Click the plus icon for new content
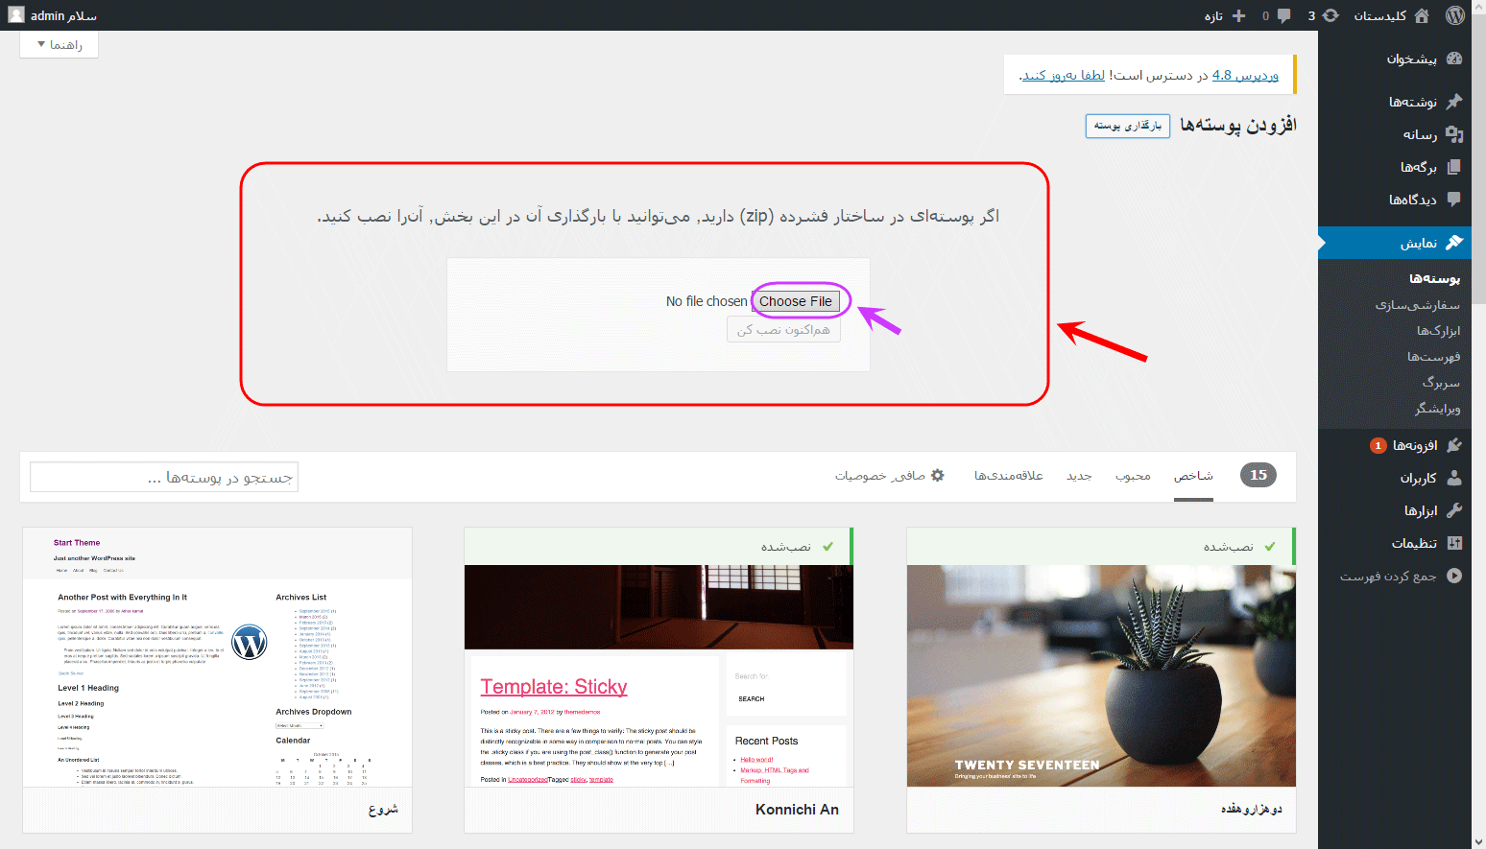 point(1238,15)
